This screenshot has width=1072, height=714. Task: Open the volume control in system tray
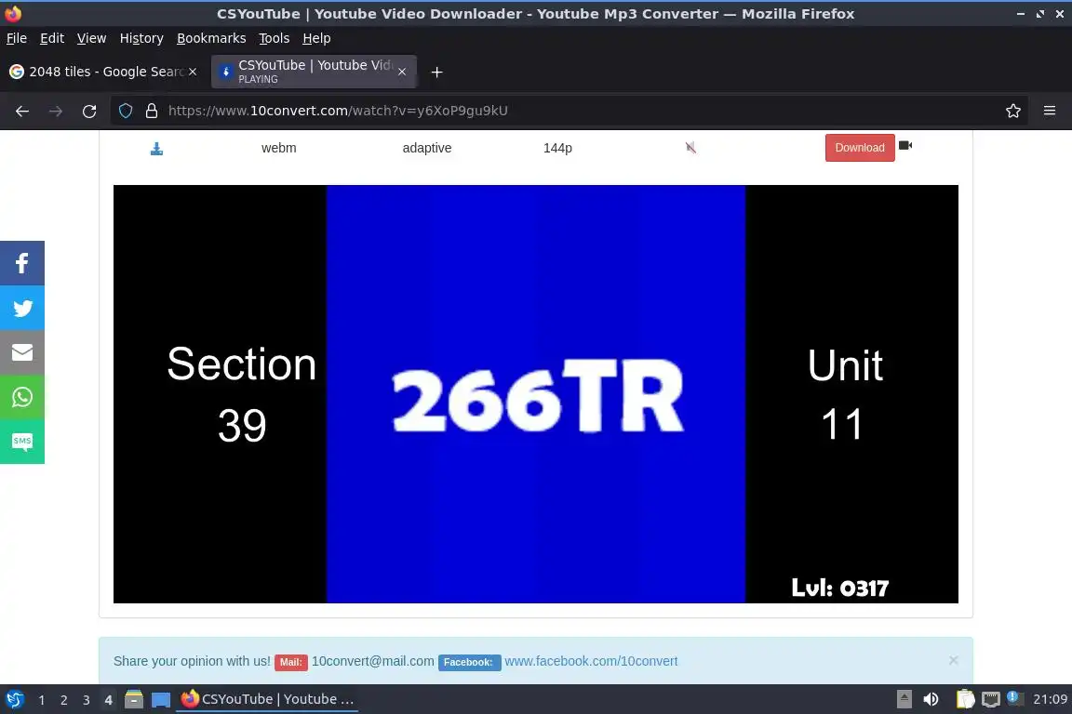click(931, 699)
